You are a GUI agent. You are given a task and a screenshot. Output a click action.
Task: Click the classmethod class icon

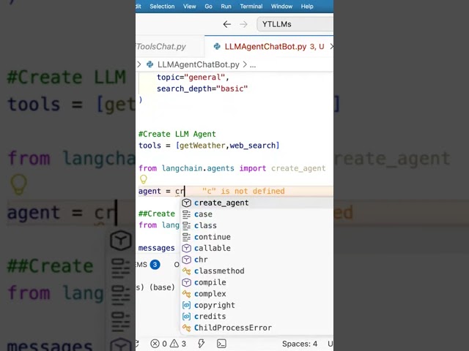187,271
